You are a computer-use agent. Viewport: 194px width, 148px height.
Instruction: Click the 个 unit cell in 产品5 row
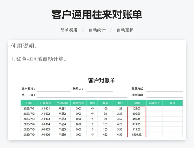pos(92,129)
